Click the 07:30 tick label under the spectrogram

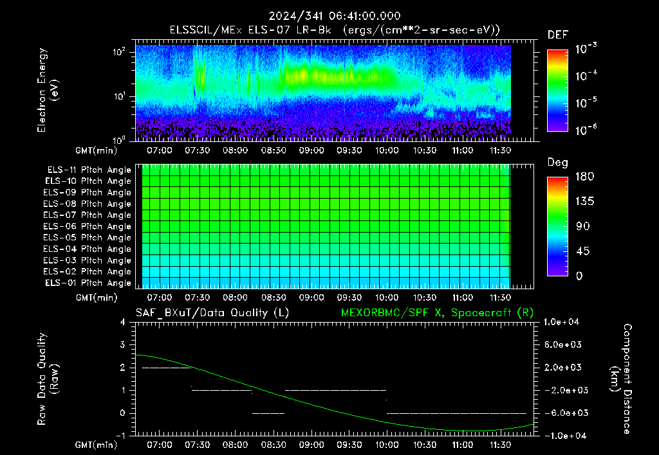tap(197, 150)
